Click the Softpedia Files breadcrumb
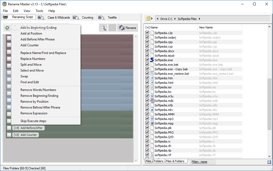The height and width of the screenshot is (171, 273). click(187, 19)
